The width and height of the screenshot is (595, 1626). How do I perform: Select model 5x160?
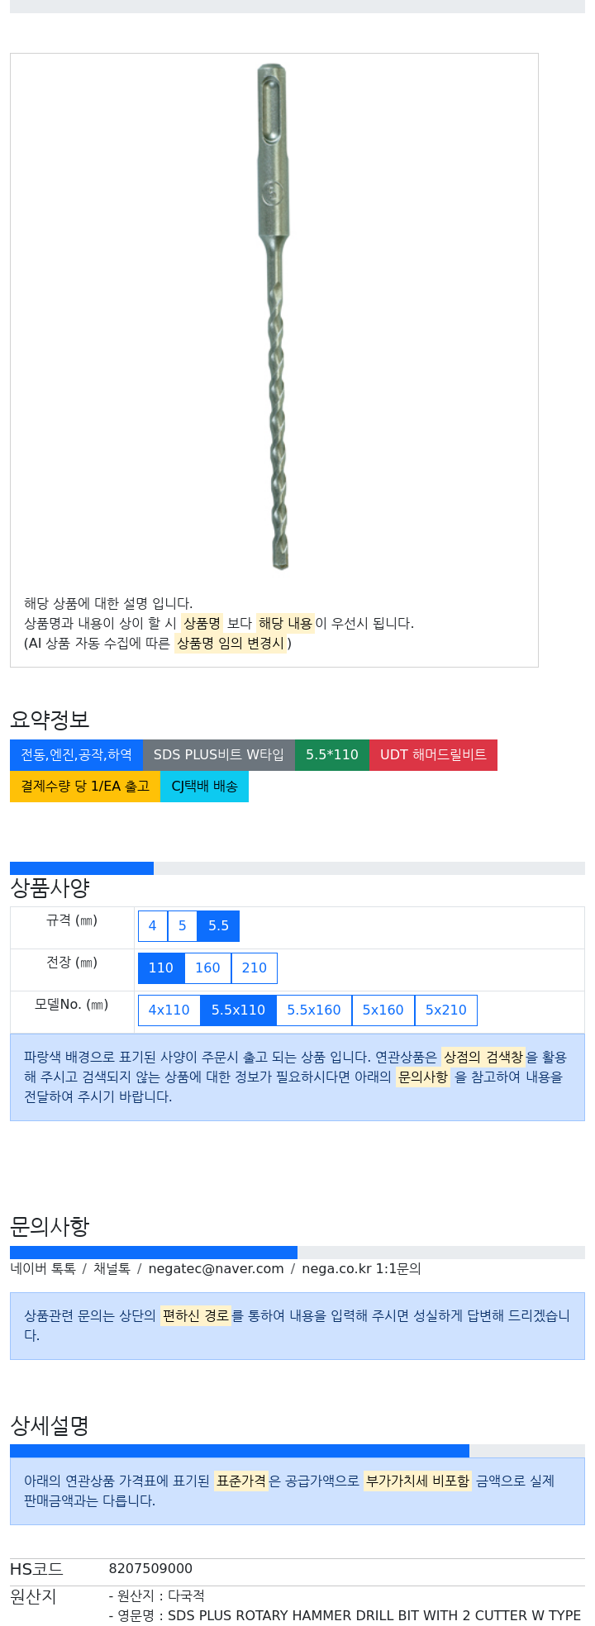coord(383,1010)
